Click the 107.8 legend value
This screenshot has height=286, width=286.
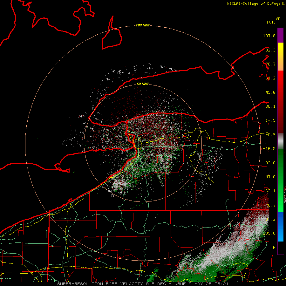pyautogui.click(x=269, y=36)
